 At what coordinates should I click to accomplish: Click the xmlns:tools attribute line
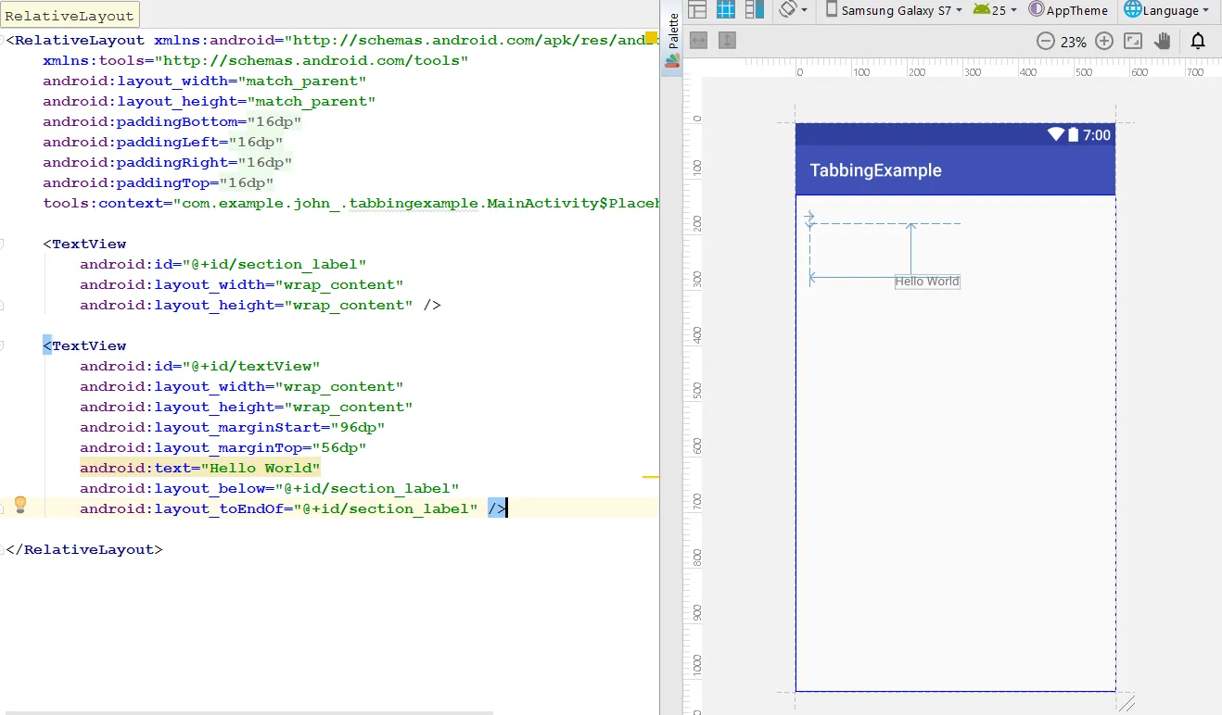(255, 60)
